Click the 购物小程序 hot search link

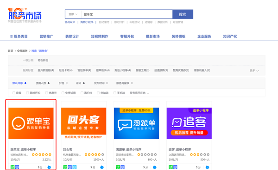point(87,22)
